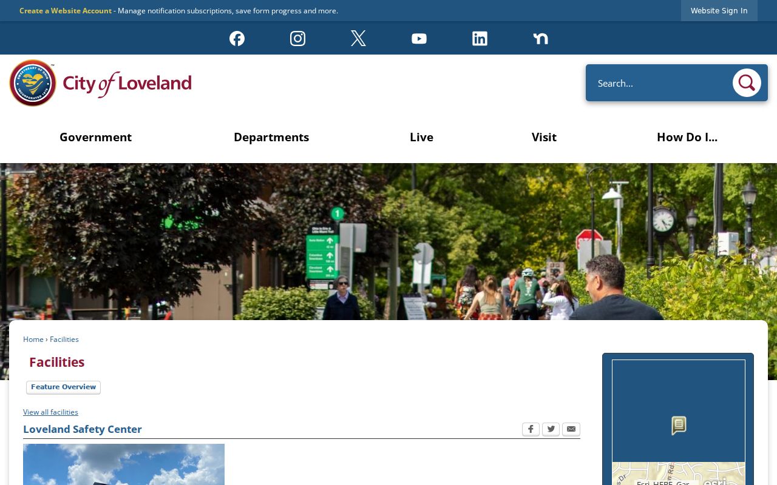Open the How Do I... menu

pyautogui.click(x=687, y=137)
